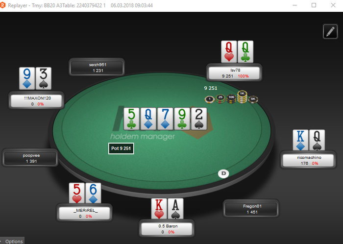Click the ricomachino player nameplate
The width and height of the screenshot is (343, 244).
coord(308,160)
